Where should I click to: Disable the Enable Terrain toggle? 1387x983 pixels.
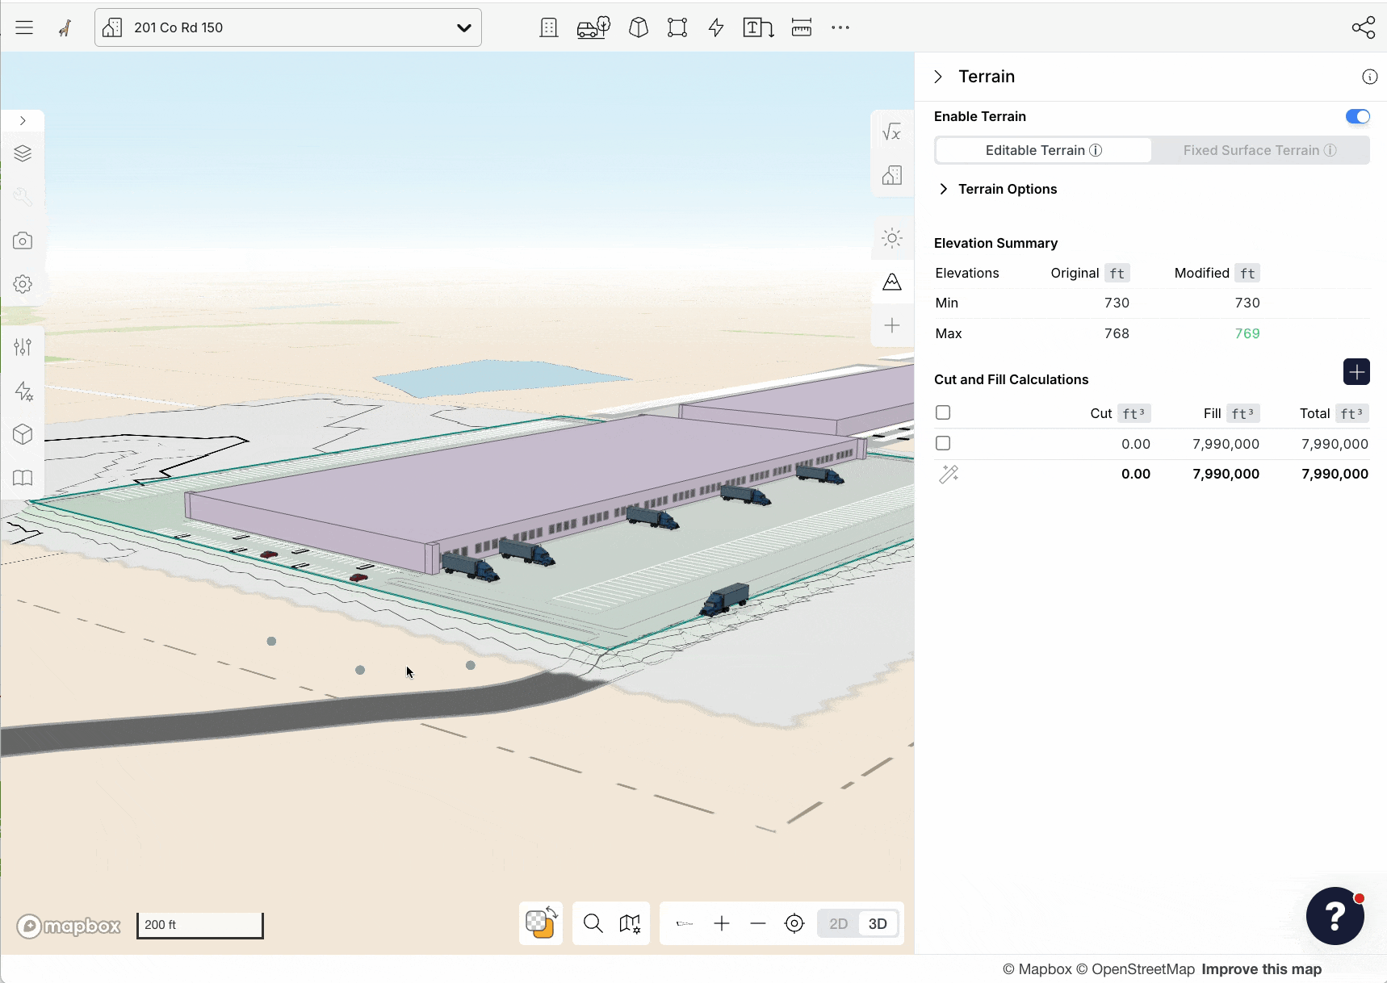(x=1357, y=116)
